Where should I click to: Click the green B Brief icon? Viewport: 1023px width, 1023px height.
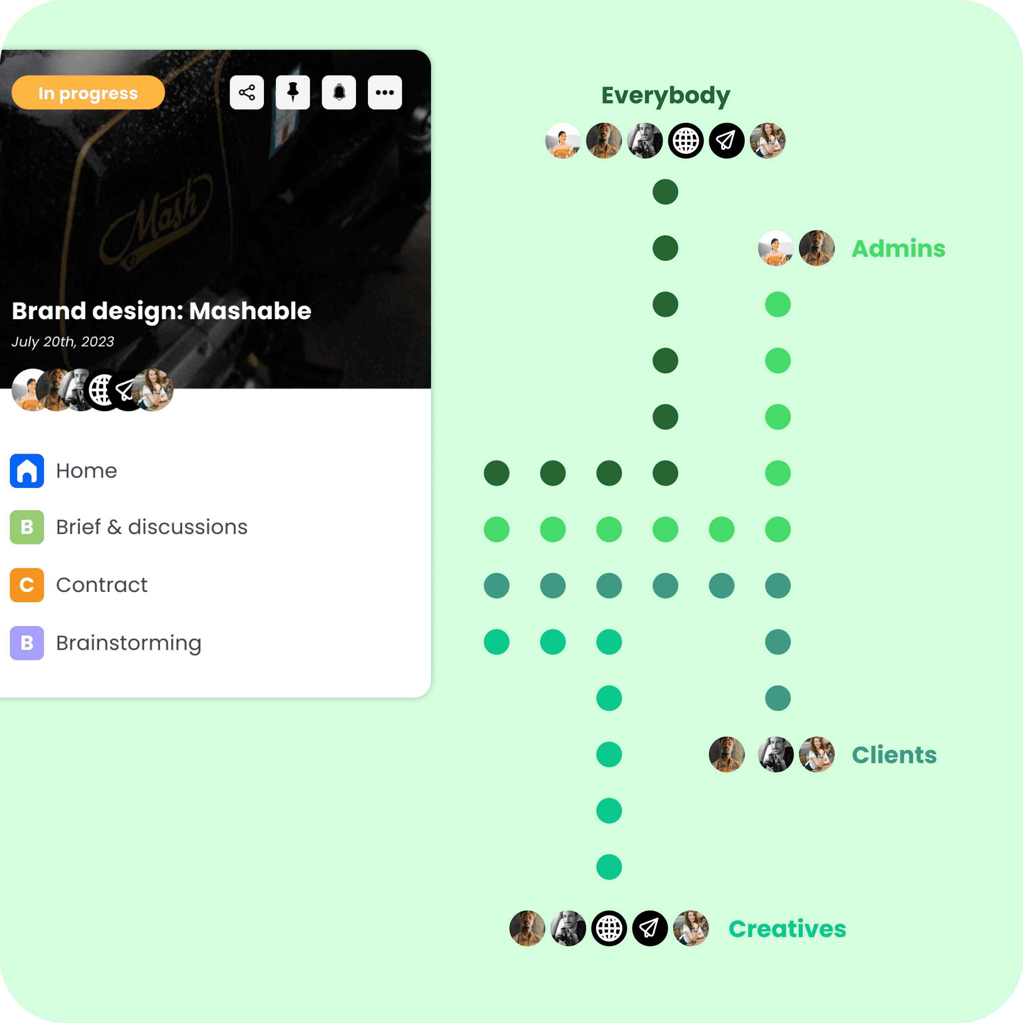click(27, 527)
